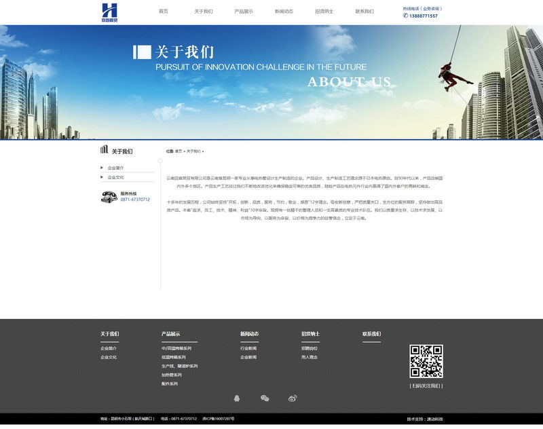The height and width of the screenshot is (429, 543).
Task: Open footer link 行业新闻
Action: point(248,348)
